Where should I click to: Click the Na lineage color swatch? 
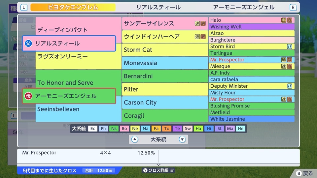(x=145, y=129)
